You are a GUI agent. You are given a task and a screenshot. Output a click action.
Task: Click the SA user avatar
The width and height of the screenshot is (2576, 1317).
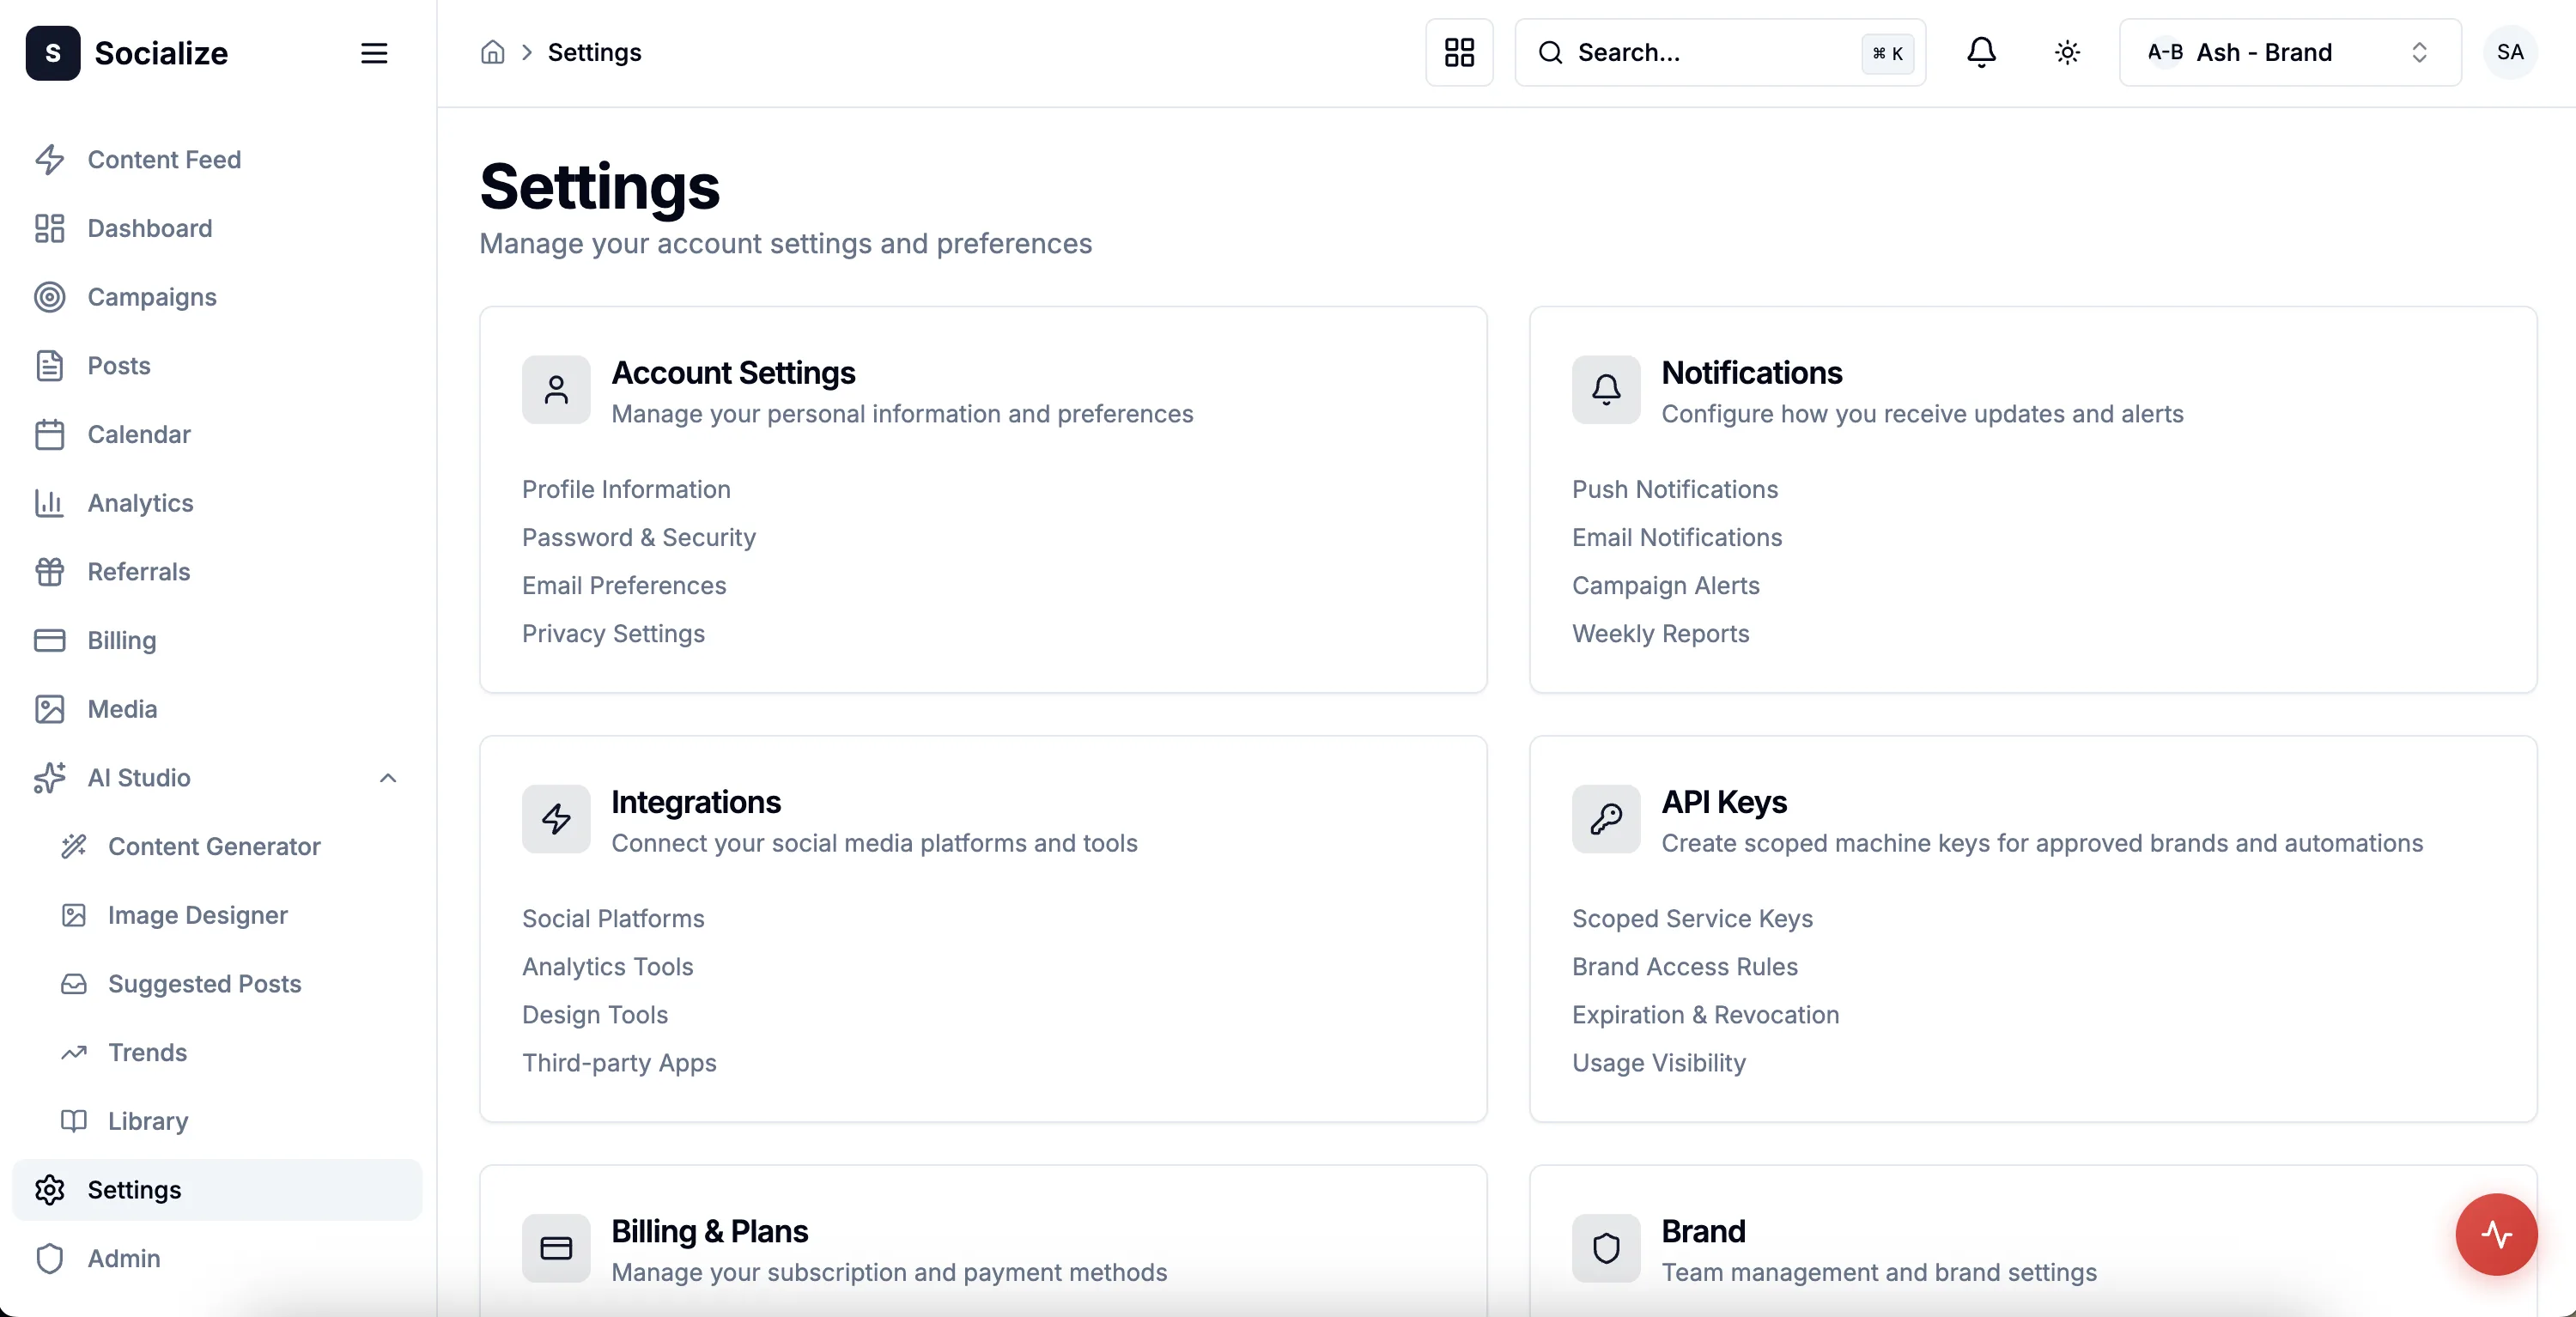pos(2510,52)
